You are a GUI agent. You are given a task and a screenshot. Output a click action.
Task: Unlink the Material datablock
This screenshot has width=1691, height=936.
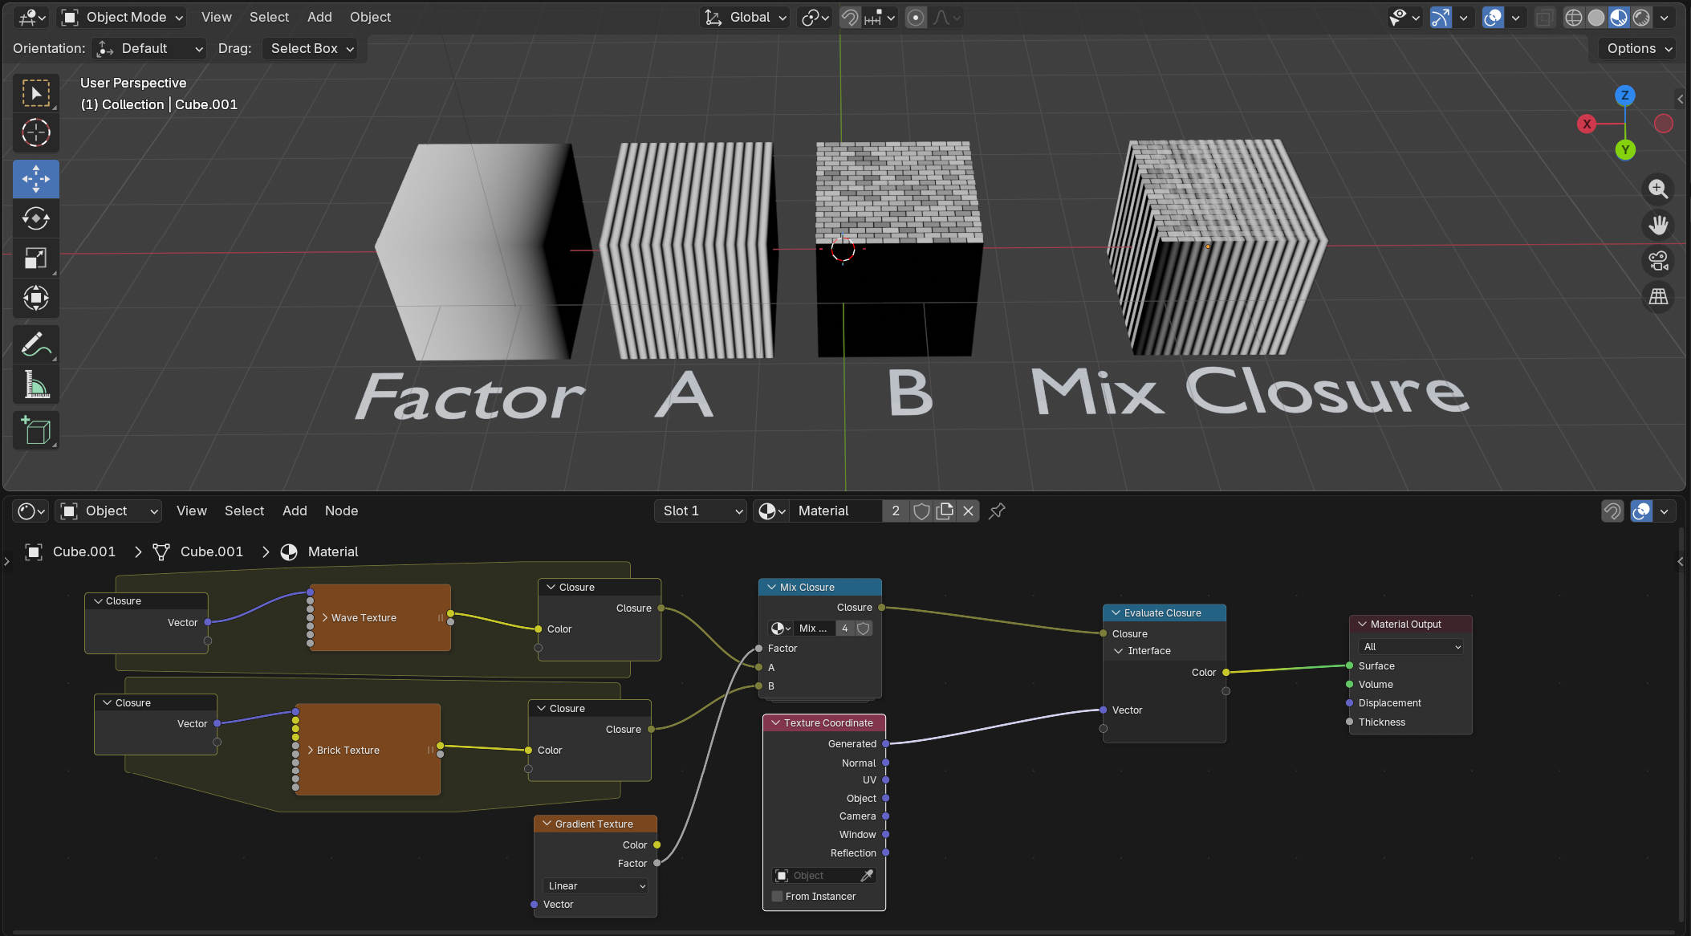click(x=969, y=511)
